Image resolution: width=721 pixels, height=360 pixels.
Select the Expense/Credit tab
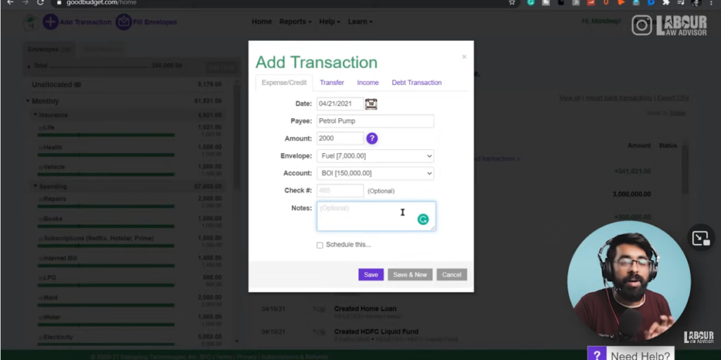point(284,83)
